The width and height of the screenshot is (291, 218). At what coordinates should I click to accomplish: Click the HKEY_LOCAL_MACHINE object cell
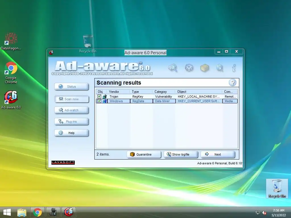click(x=199, y=97)
